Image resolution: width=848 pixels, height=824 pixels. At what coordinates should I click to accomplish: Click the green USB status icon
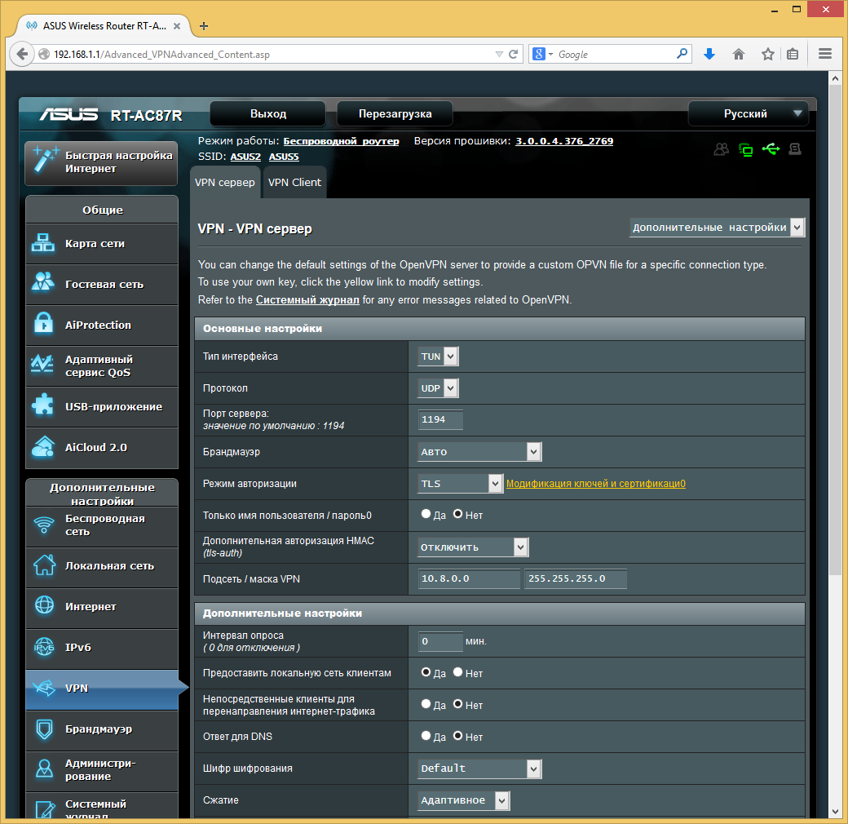[x=771, y=148]
